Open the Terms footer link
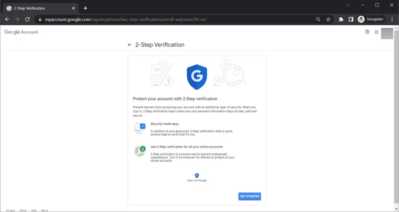The height and width of the screenshot is (212, 399). tap(23, 210)
